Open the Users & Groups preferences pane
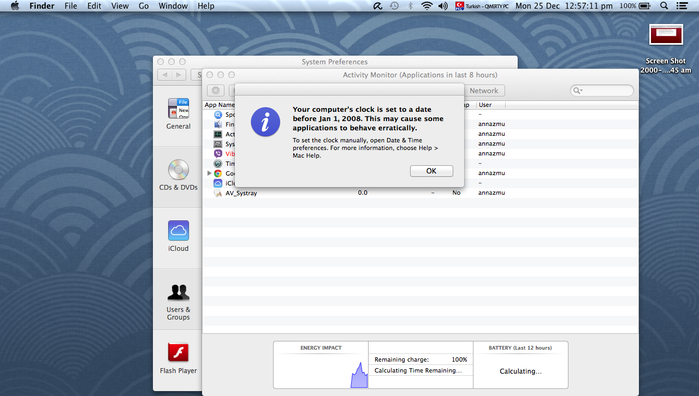 (179, 301)
